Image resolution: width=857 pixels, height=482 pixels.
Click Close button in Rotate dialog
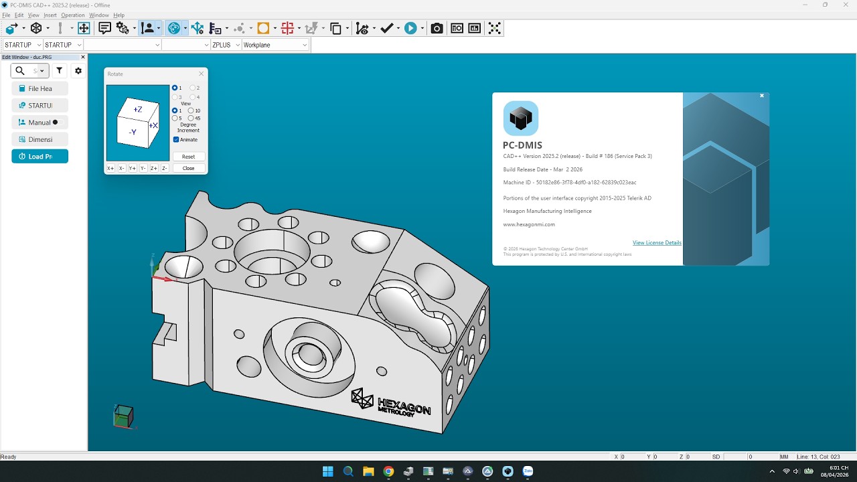click(x=189, y=168)
